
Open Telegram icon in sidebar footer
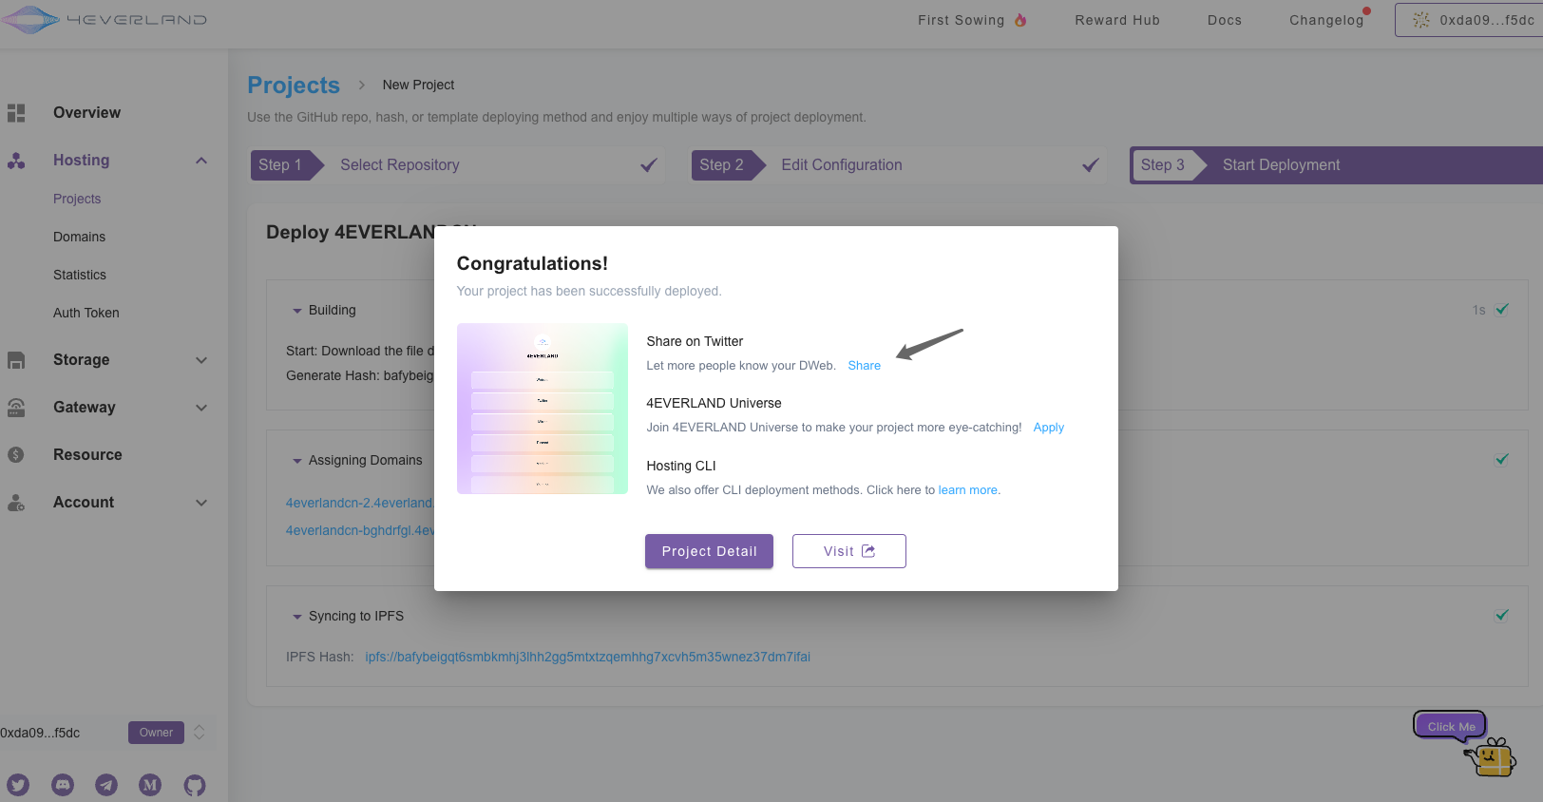point(106,785)
